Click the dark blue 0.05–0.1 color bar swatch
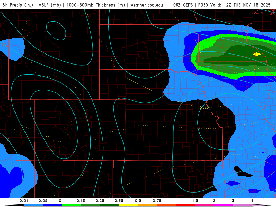This screenshot has height=207, width=276. 52,205
